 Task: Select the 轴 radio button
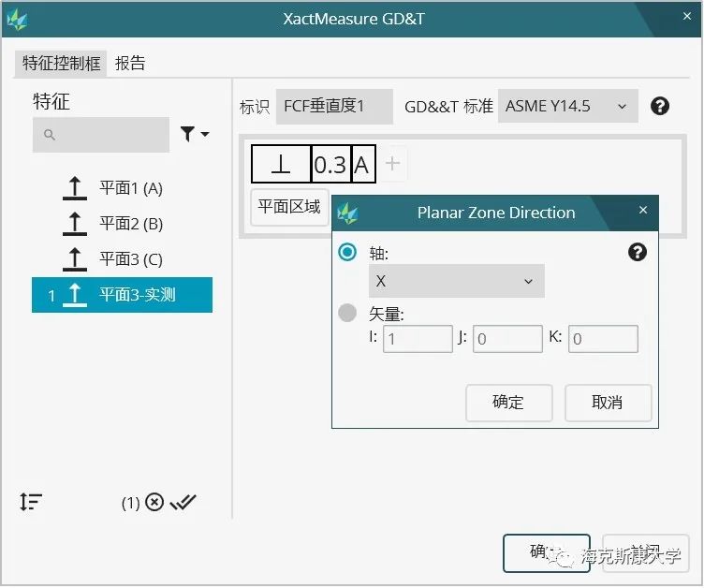point(347,252)
